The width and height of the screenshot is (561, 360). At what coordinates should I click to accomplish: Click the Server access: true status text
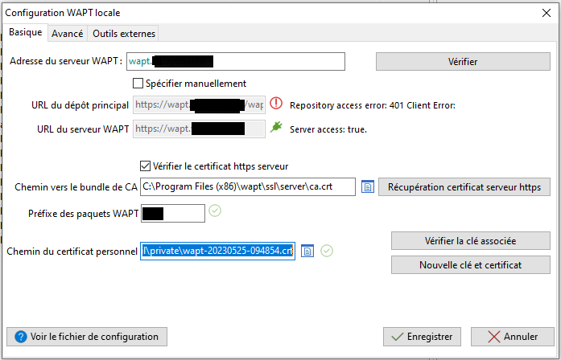coord(328,129)
